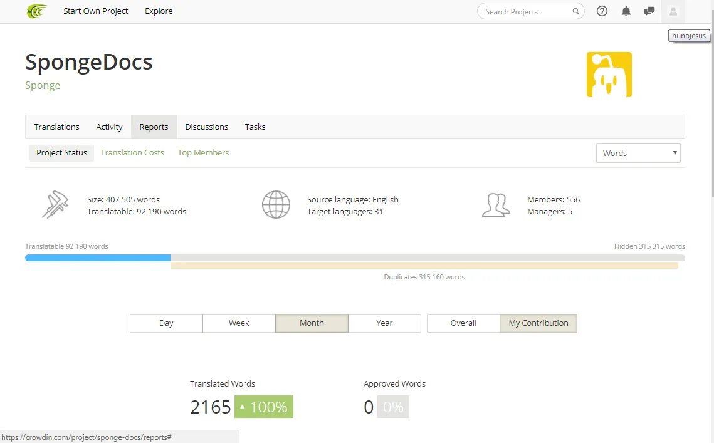Click the Crowdin logo icon

coord(37,11)
